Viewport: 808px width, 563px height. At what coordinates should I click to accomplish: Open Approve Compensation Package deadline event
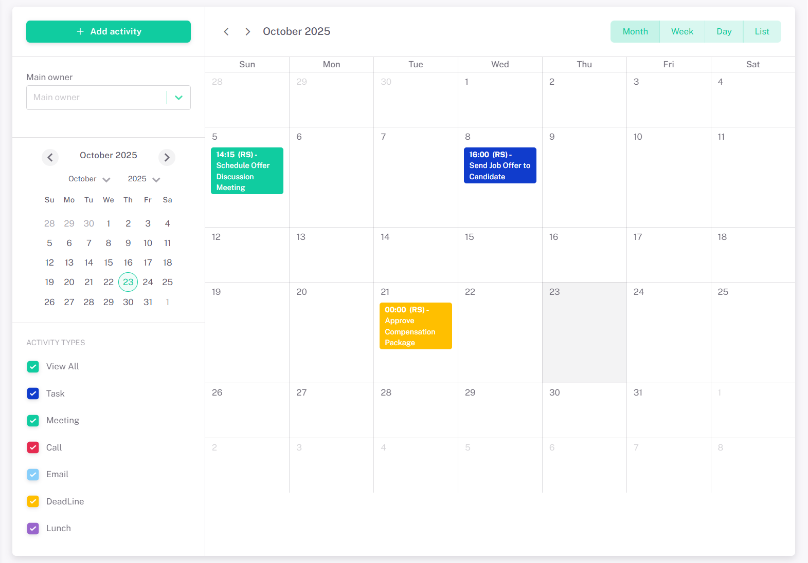coord(416,326)
